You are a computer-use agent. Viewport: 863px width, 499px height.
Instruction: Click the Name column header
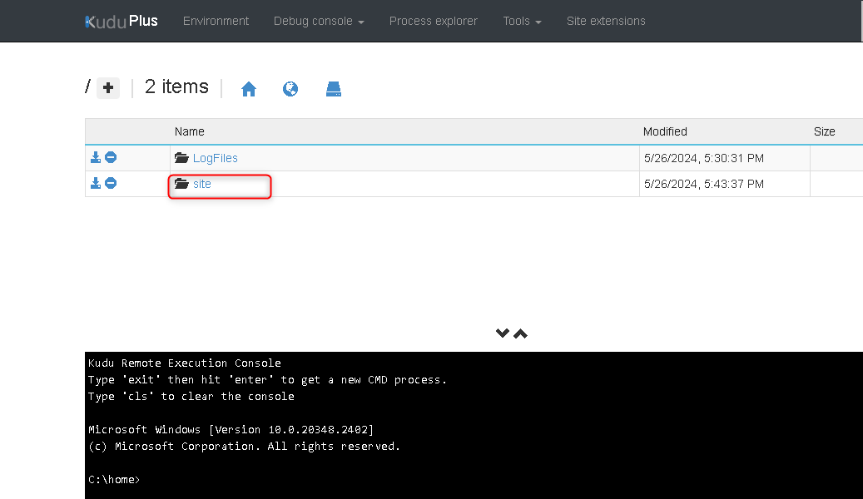[x=190, y=131]
